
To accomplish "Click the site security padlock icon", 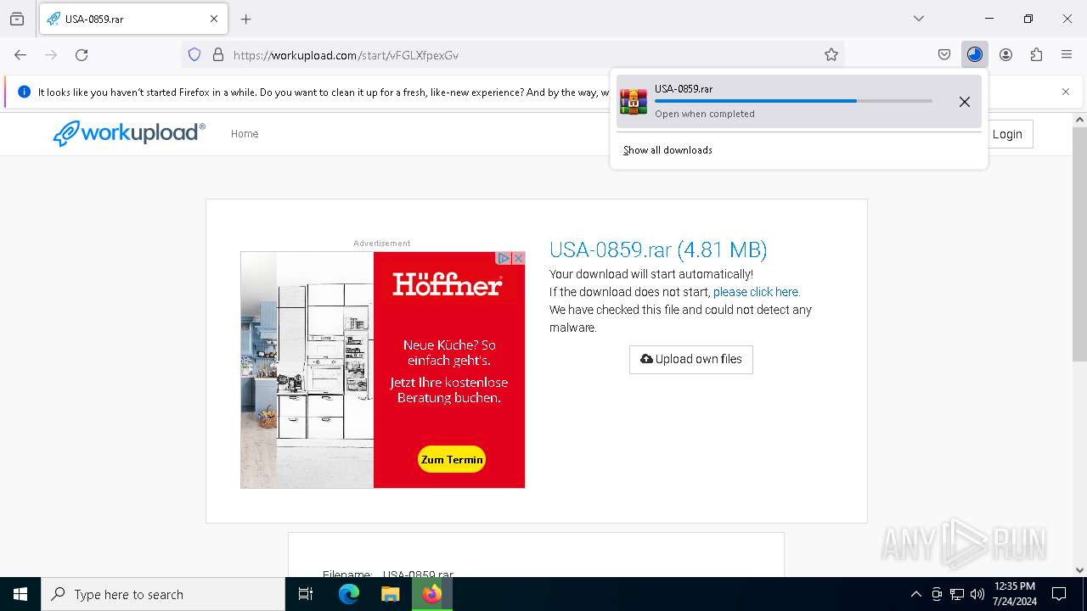I will click(218, 54).
